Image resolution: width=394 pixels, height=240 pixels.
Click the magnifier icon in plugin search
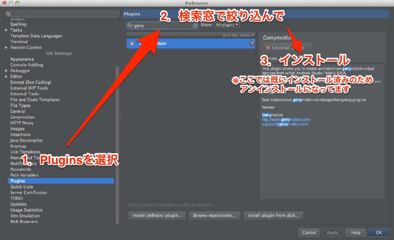(x=130, y=26)
